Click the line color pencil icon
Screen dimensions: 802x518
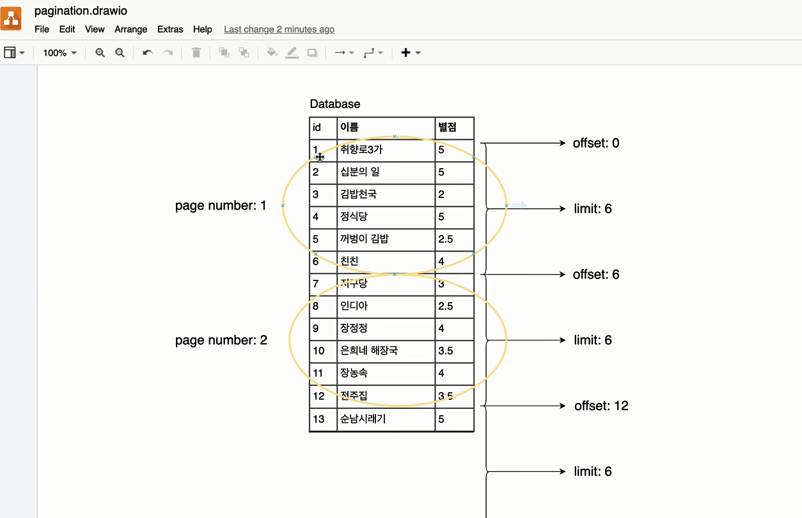[x=292, y=53]
